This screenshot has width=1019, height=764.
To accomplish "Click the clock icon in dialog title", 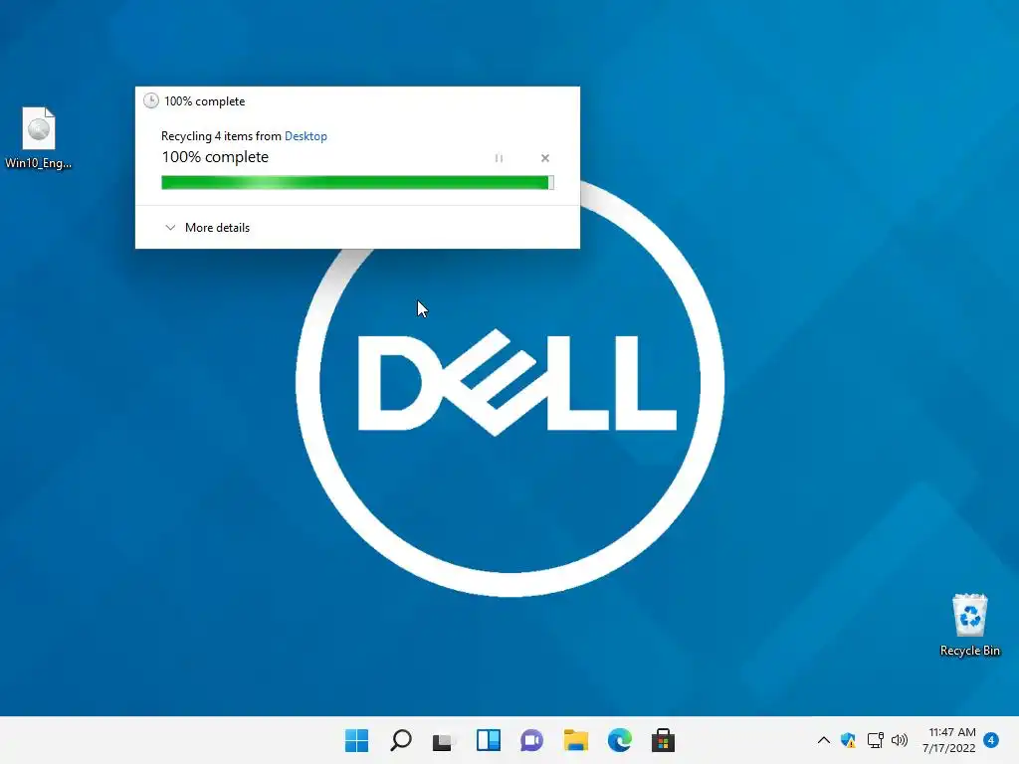I will [151, 100].
